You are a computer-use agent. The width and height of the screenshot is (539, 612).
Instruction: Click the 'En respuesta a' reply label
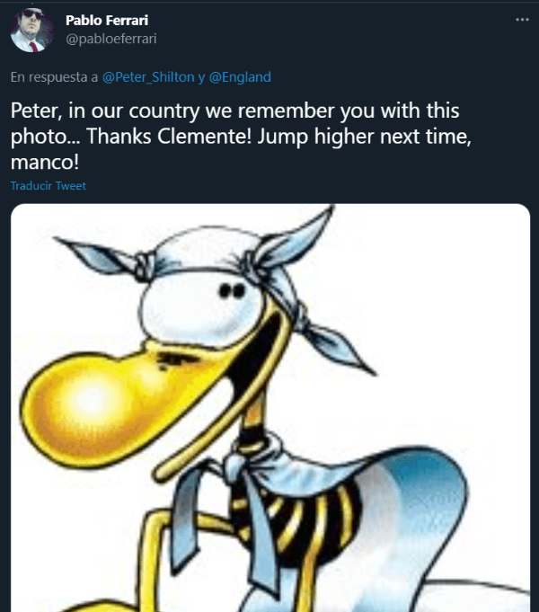[54, 77]
